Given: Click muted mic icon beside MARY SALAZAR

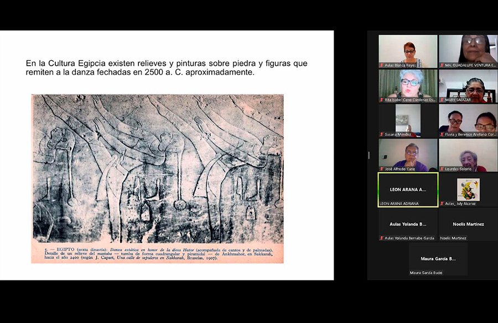Looking at the screenshot, I should (x=442, y=100).
